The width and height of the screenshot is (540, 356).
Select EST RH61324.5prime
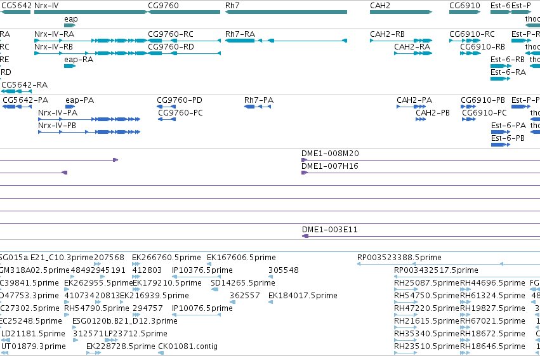tap(465, 302)
